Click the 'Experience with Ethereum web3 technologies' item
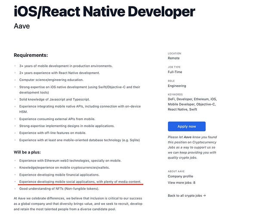The height and width of the screenshot is (220, 258). tap(70, 161)
